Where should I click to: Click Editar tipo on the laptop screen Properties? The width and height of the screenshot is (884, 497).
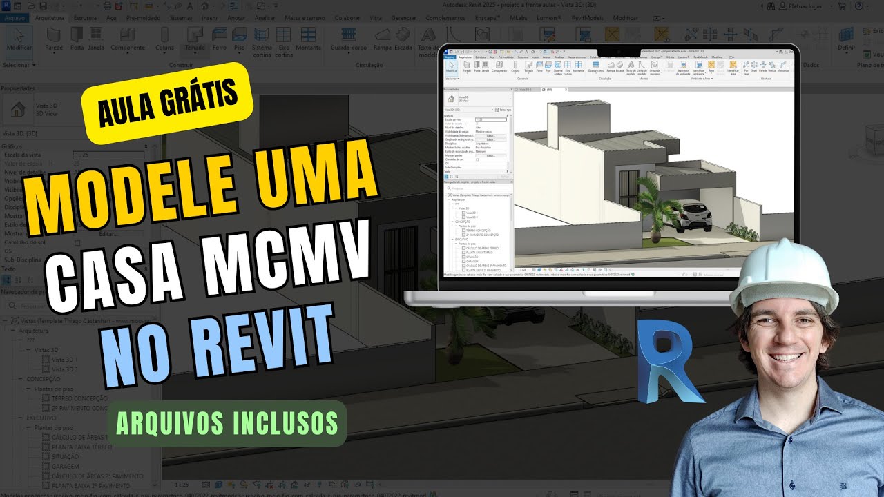tap(503, 110)
